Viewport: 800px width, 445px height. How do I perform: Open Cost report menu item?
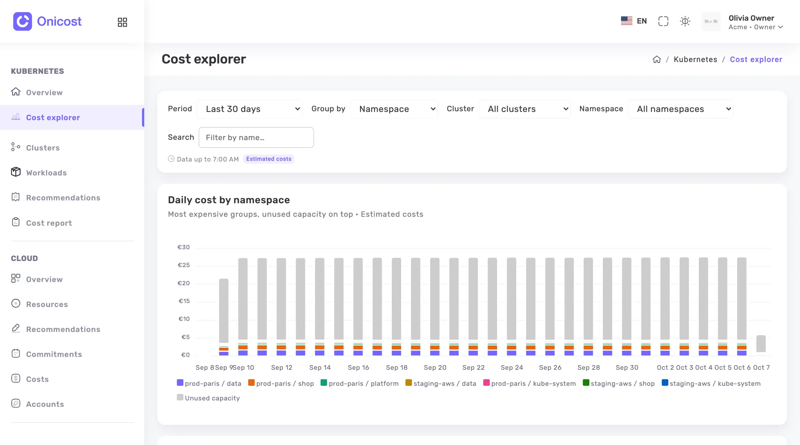(x=49, y=223)
